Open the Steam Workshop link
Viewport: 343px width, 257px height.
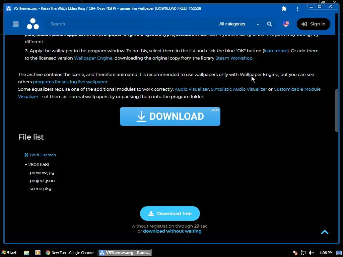coord(234,58)
